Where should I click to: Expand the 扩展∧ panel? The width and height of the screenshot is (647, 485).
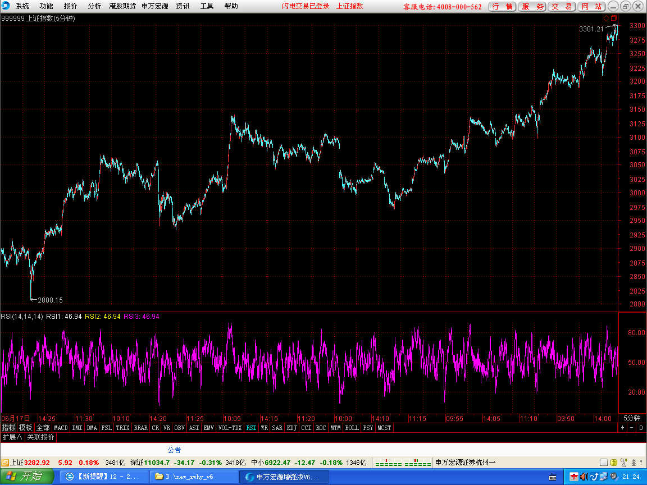(x=12, y=437)
